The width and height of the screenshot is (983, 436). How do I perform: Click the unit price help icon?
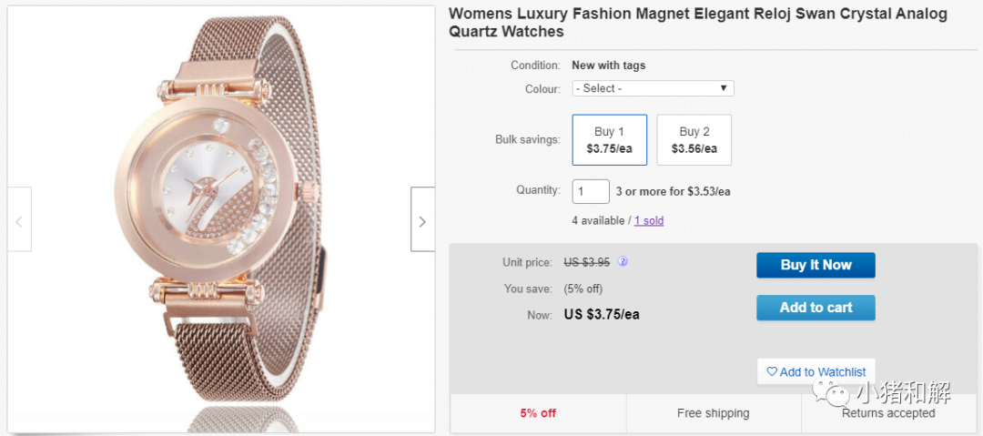623,261
